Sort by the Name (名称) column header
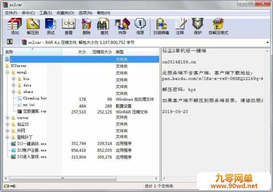The height and width of the screenshot is (192, 273). (x=32, y=52)
